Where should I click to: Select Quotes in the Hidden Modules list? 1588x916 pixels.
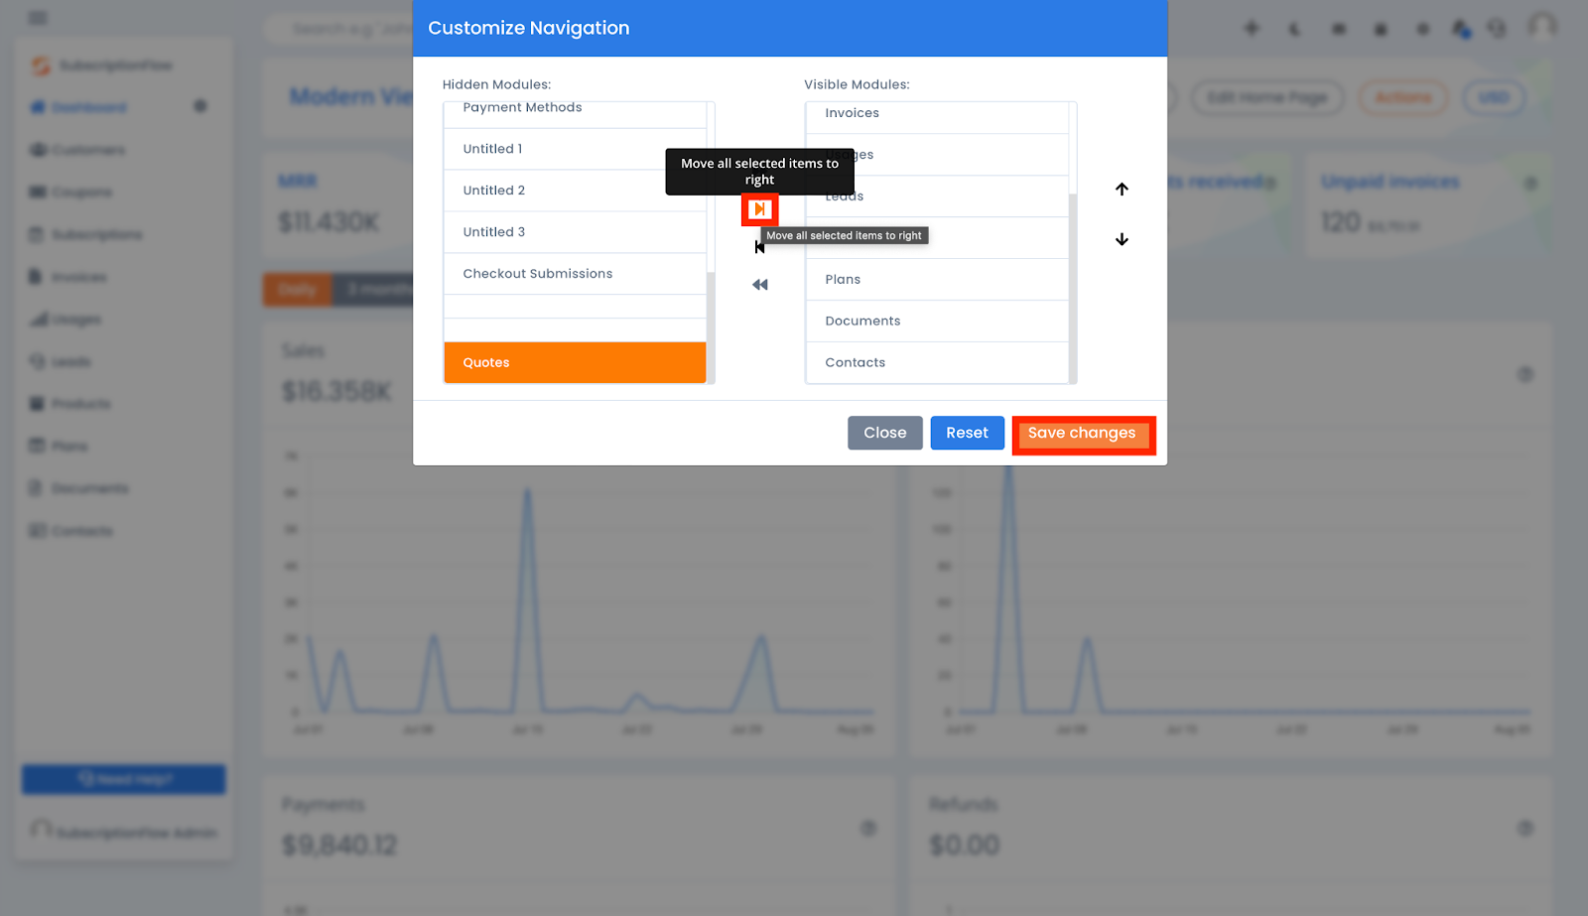(x=575, y=362)
